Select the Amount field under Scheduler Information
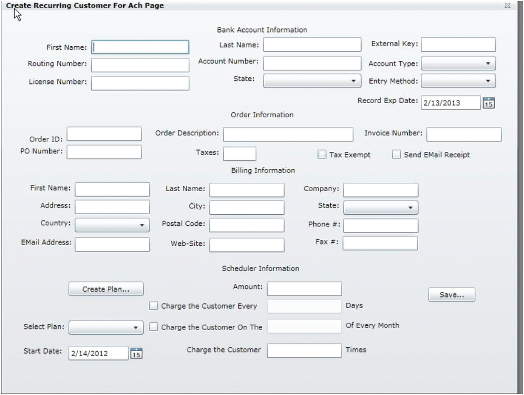The height and width of the screenshot is (395, 524). (304, 289)
